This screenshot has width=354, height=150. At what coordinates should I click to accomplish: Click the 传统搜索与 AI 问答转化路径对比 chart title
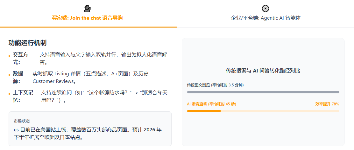[x=263, y=71]
